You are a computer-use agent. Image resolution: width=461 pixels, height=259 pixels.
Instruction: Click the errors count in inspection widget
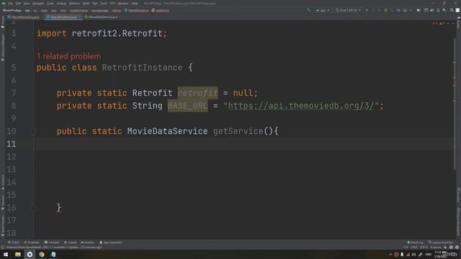coord(435,24)
